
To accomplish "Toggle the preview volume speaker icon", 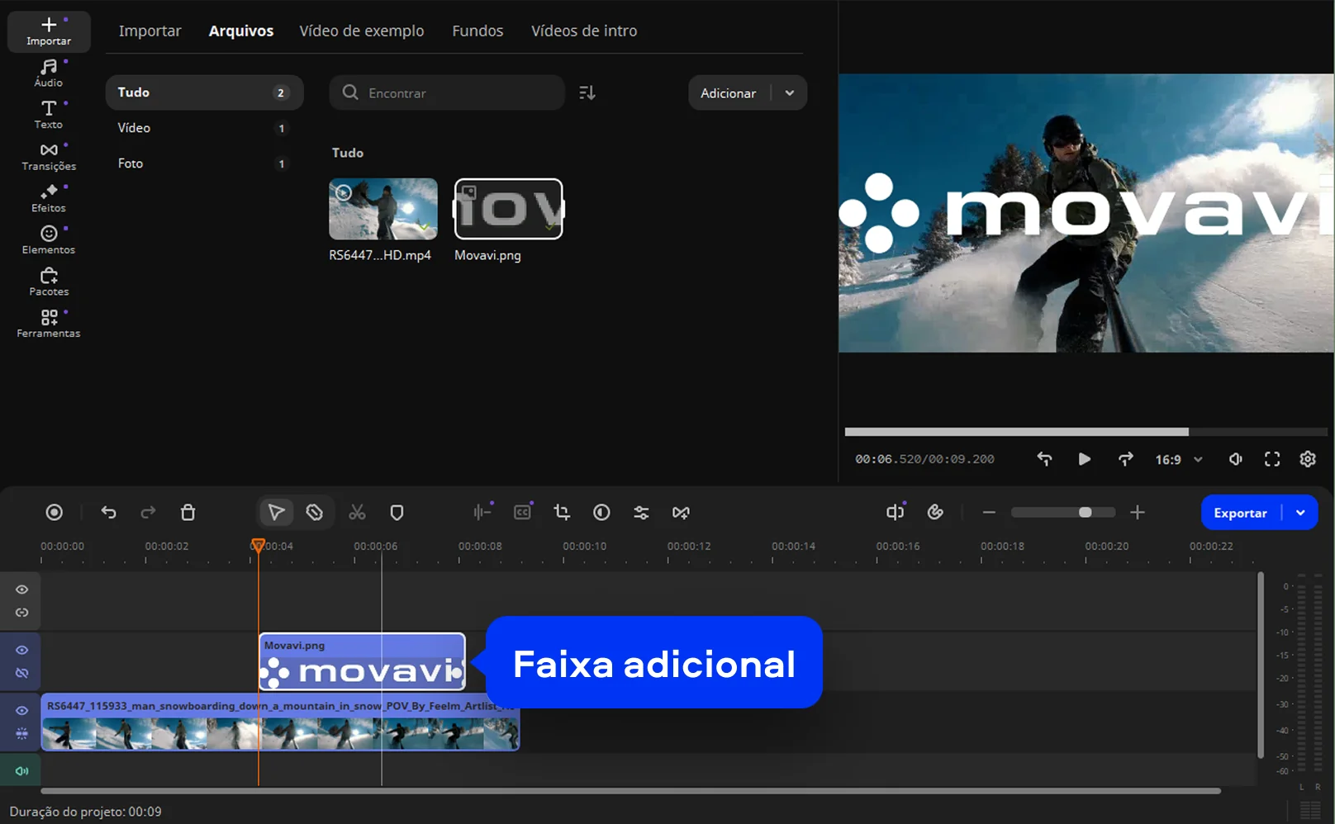I will tap(1236, 459).
